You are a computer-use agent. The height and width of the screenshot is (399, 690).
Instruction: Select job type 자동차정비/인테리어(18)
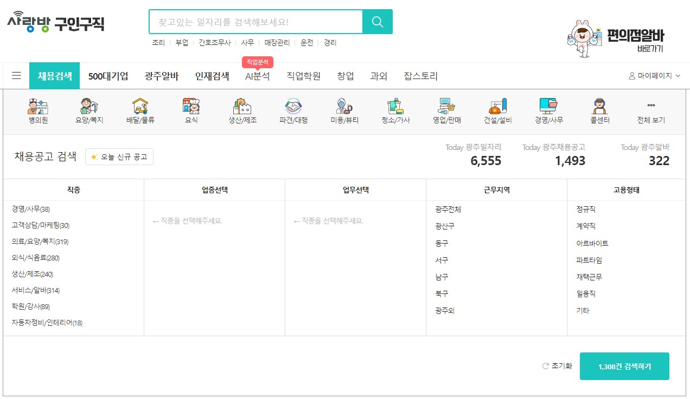[47, 323]
